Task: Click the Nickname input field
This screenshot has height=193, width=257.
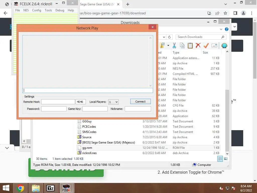Action: coord(138,109)
